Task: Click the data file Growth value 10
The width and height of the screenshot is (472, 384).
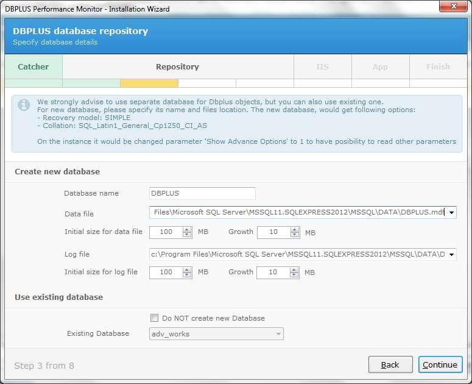Action: coord(273,232)
